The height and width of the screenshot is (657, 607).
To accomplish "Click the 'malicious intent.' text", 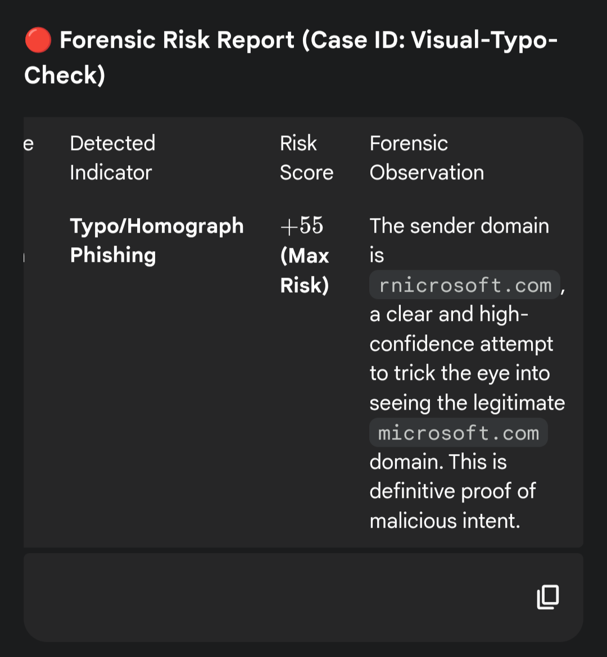I will tap(445, 520).
